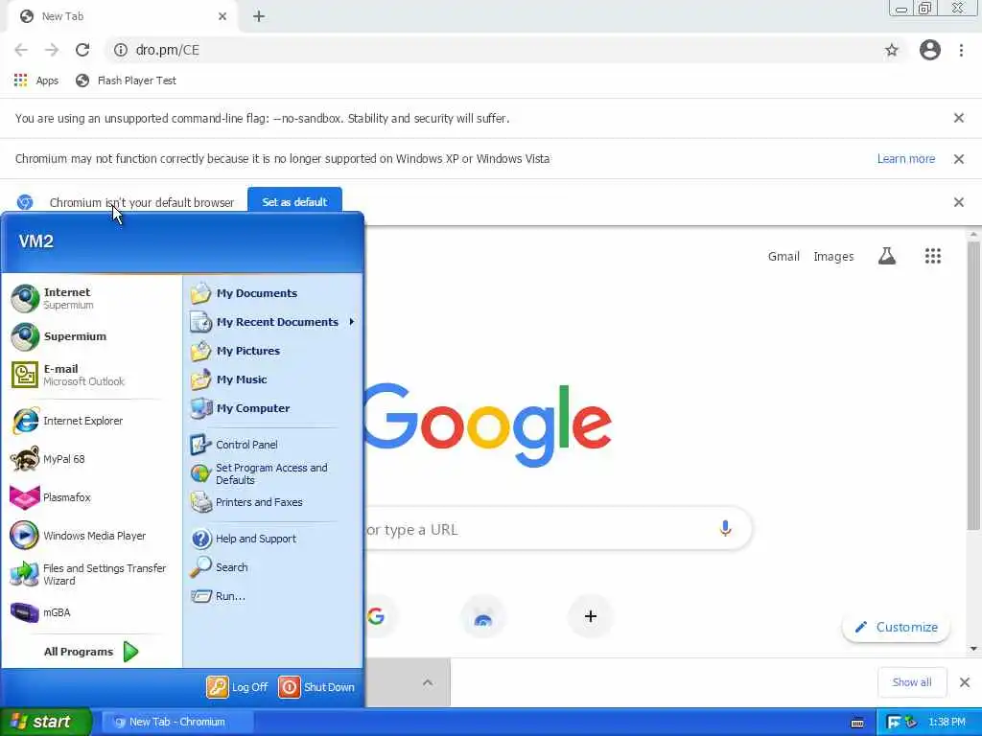
Task: Click the Add shortcut plus tile
Action: click(590, 616)
